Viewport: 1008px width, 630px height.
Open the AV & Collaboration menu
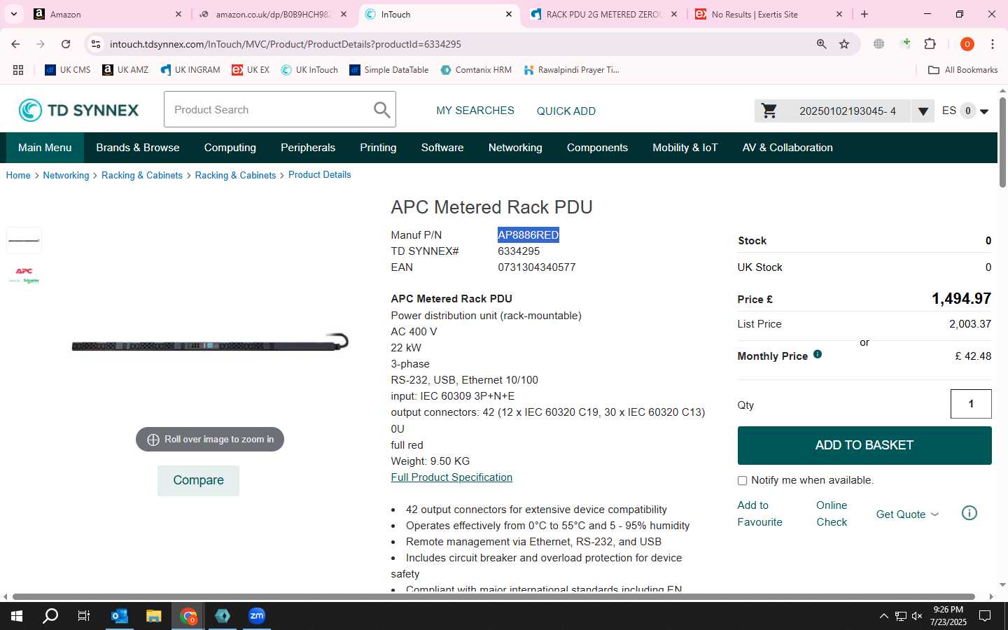[x=787, y=148]
